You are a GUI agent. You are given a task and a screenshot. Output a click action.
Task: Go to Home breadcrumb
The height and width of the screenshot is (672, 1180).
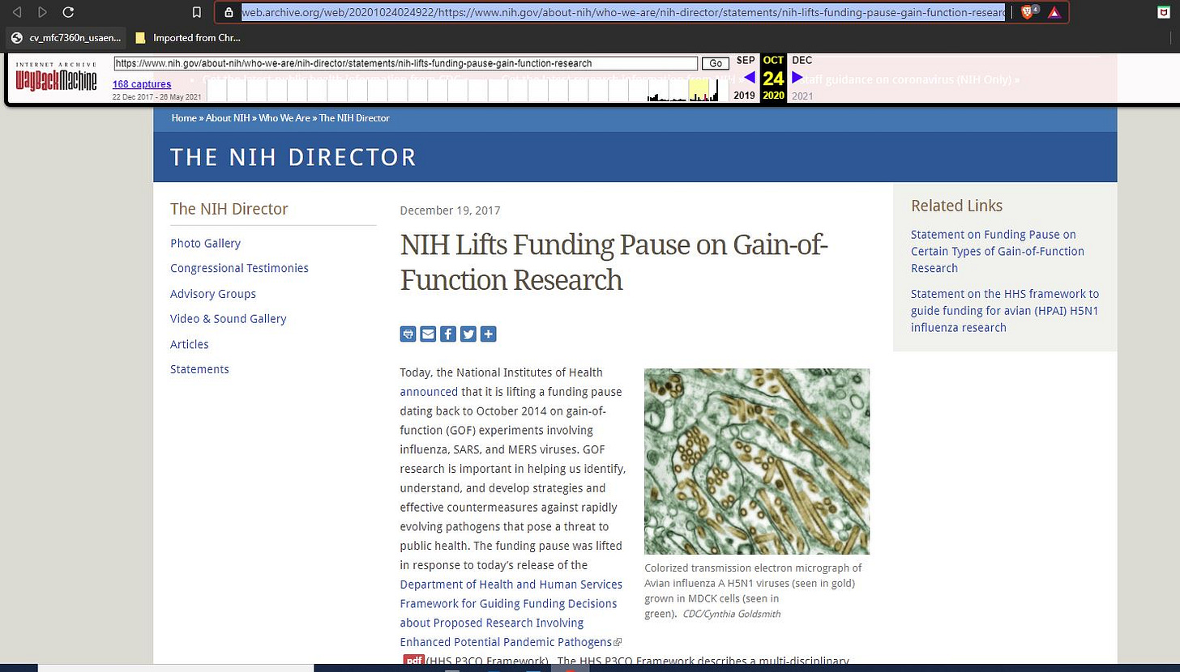184,118
